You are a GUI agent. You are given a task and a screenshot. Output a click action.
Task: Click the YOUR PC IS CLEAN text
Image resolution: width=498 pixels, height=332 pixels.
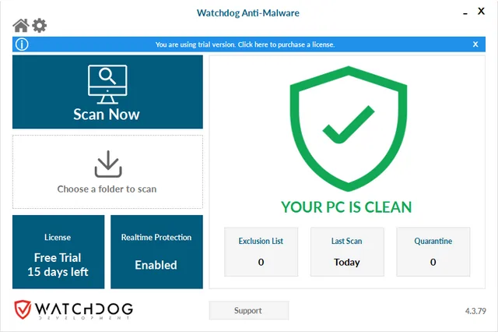tap(346, 207)
